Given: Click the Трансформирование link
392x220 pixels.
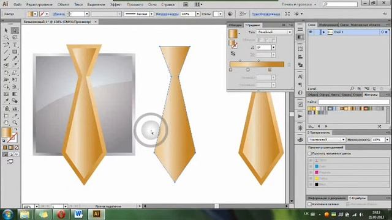Looking at the screenshot, I should pyautogui.click(x=266, y=14).
